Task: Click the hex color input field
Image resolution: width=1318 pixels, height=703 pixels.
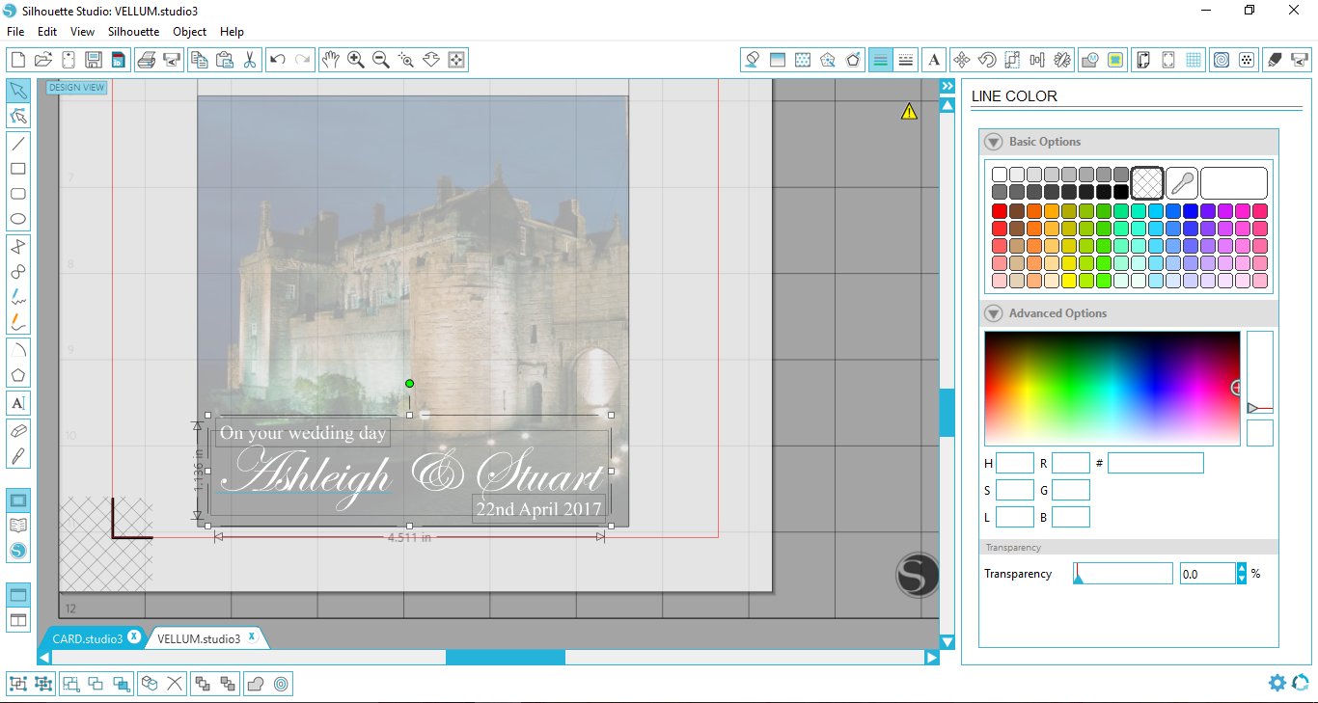Action: pyautogui.click(x=1155, y=463)
